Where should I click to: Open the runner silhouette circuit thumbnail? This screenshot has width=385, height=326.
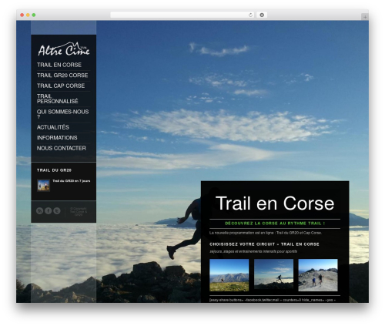click(273, 274)
